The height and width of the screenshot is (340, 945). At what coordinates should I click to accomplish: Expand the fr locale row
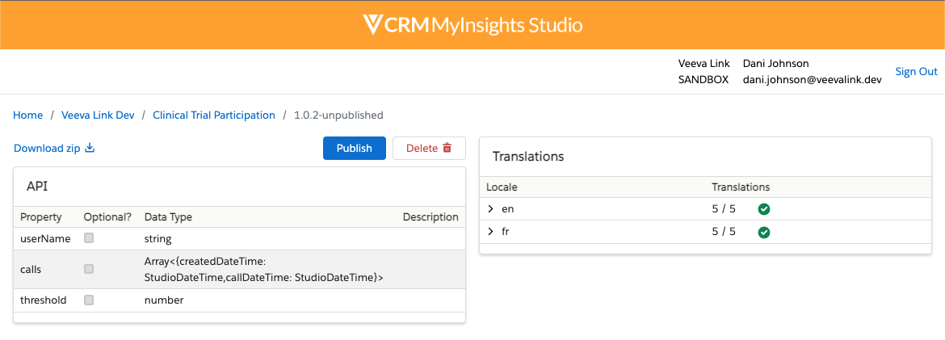point(490,233)
